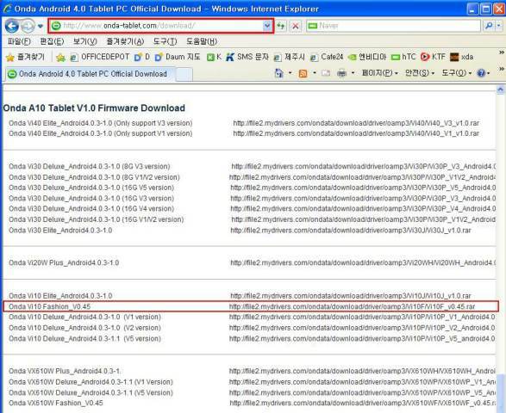
Task: Click the scrollbar up arrow
Action: 500,89
